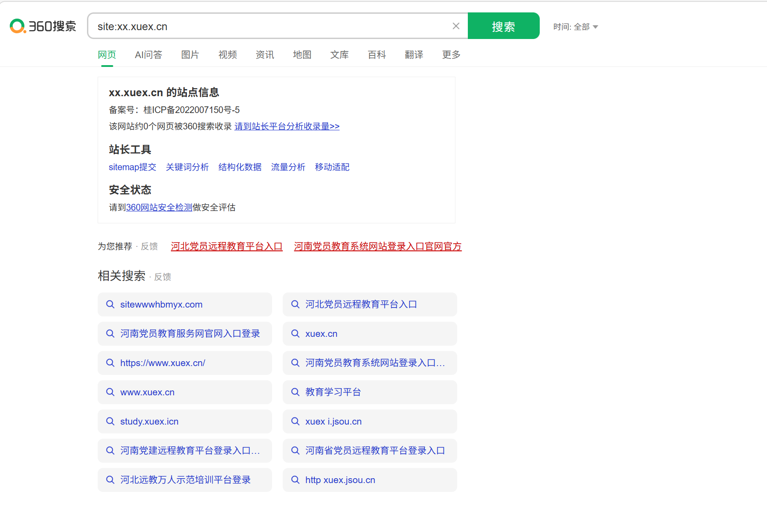Click the magnifier icon beside xuex i.jsou.cn
Screen dimensions: 767x507
click(295, 421)
